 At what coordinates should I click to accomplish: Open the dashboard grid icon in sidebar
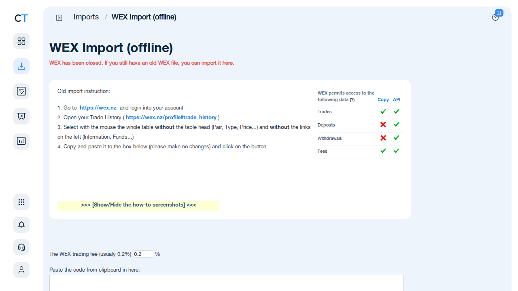21,41
